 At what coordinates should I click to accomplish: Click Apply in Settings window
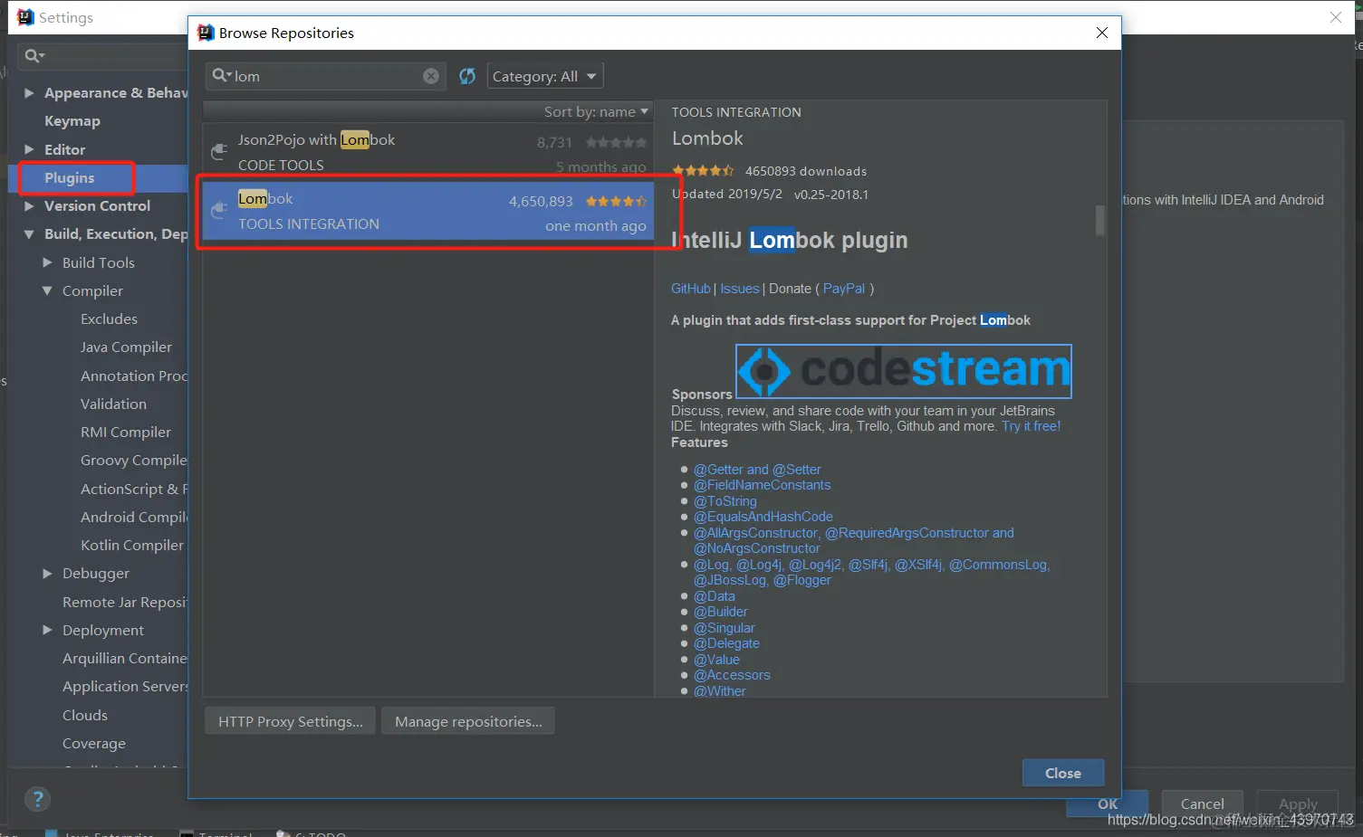click(1298, 804)
